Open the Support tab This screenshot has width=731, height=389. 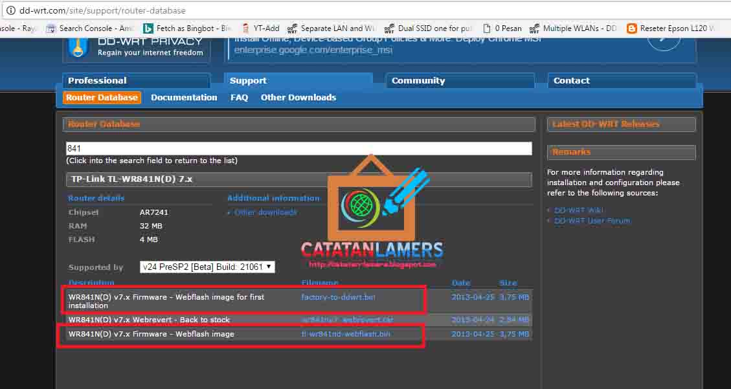(x=298, y=81)
